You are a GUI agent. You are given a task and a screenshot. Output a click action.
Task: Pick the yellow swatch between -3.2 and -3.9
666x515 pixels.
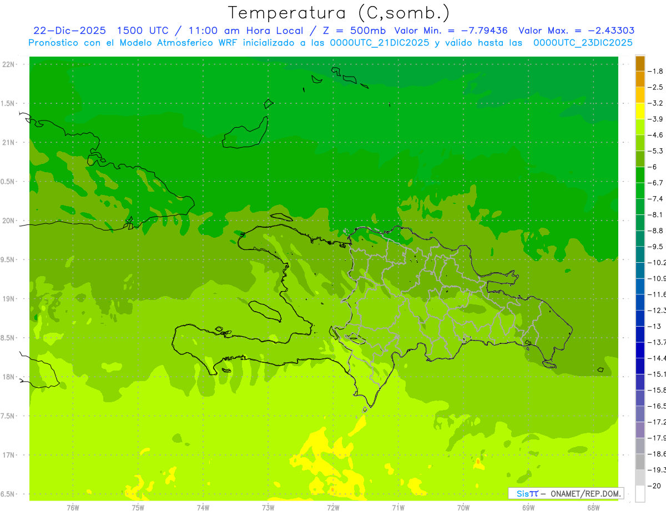tap(640, 111)
